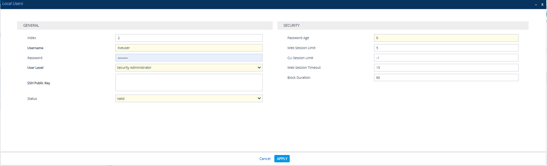The height and width of the screenshot is (166, 547).
Task: Click into the Password field
Action: pyautogui.click(x=189, y=58)
